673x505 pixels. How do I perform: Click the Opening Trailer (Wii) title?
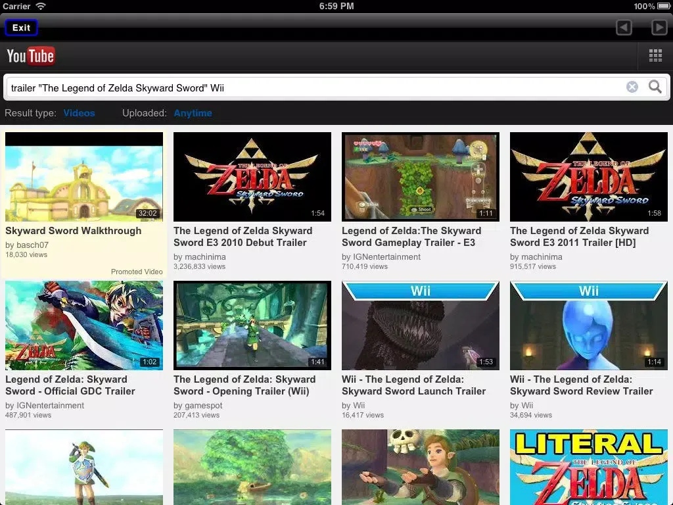coord(244,385)
